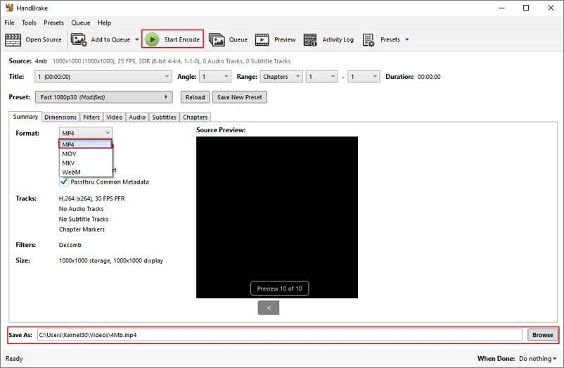Open the Fast 1080p30 preset selector
The image size is (564, 368).
103,97
